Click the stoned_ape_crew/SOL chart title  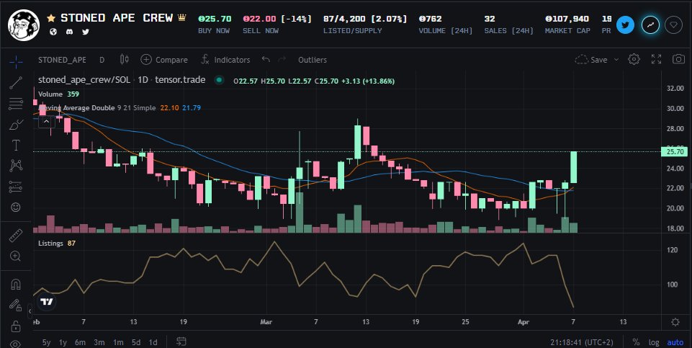click(122, 80)
